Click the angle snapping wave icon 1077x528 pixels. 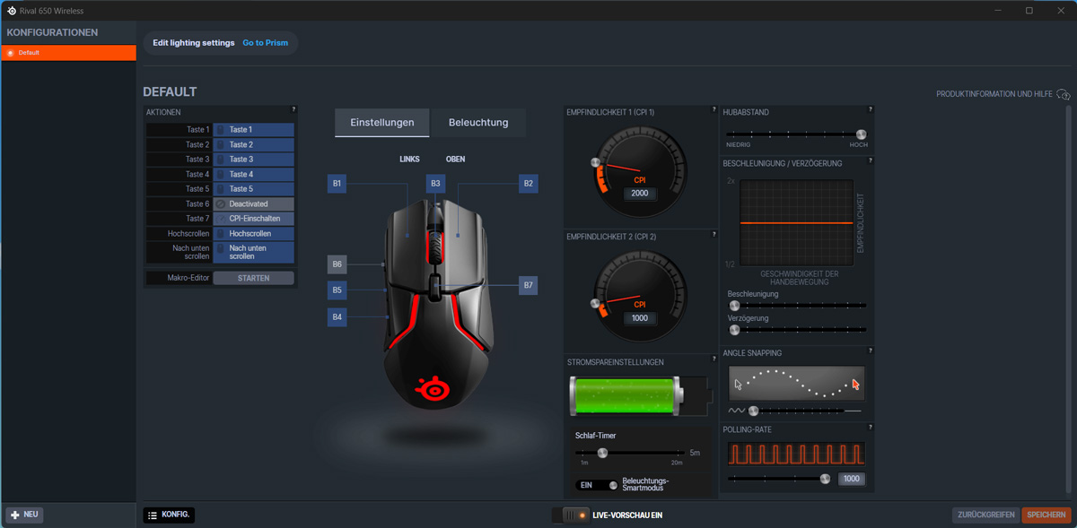pyautogui.click(x=736, y=411)
